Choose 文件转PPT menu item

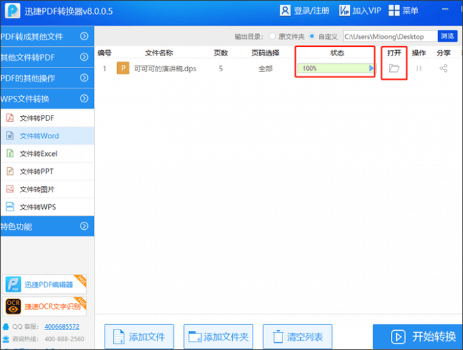pos(47,171)
